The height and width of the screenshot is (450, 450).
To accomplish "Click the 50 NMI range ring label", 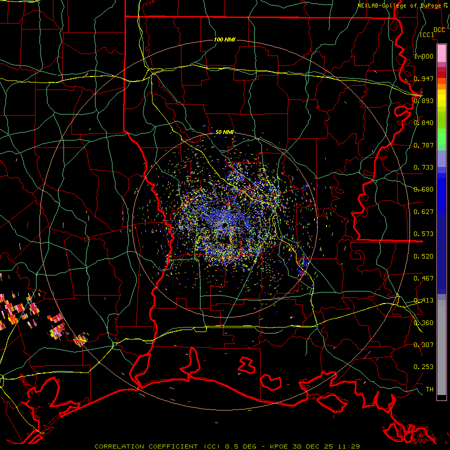I will (x=224, y=132).
